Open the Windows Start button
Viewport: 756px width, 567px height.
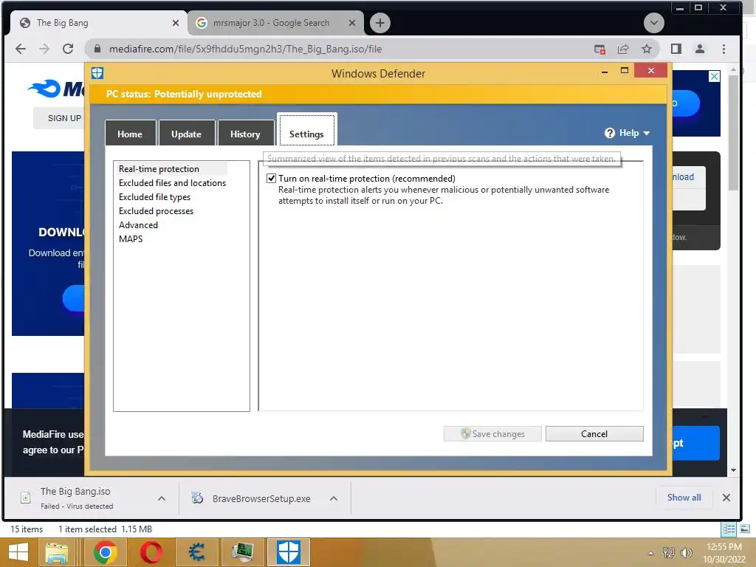18,552
